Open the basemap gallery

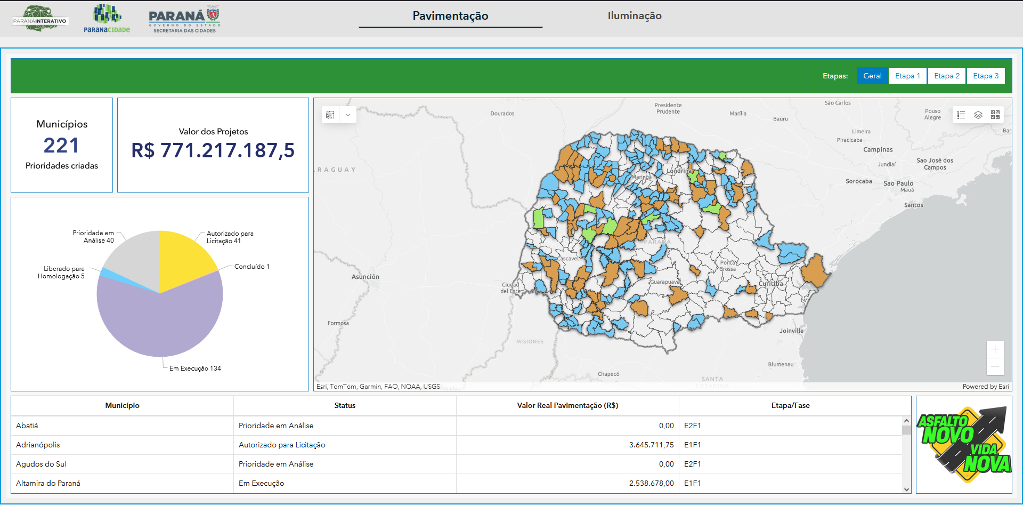coord(995,115)
